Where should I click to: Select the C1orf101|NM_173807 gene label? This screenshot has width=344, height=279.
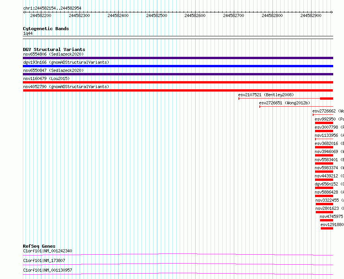44,260
